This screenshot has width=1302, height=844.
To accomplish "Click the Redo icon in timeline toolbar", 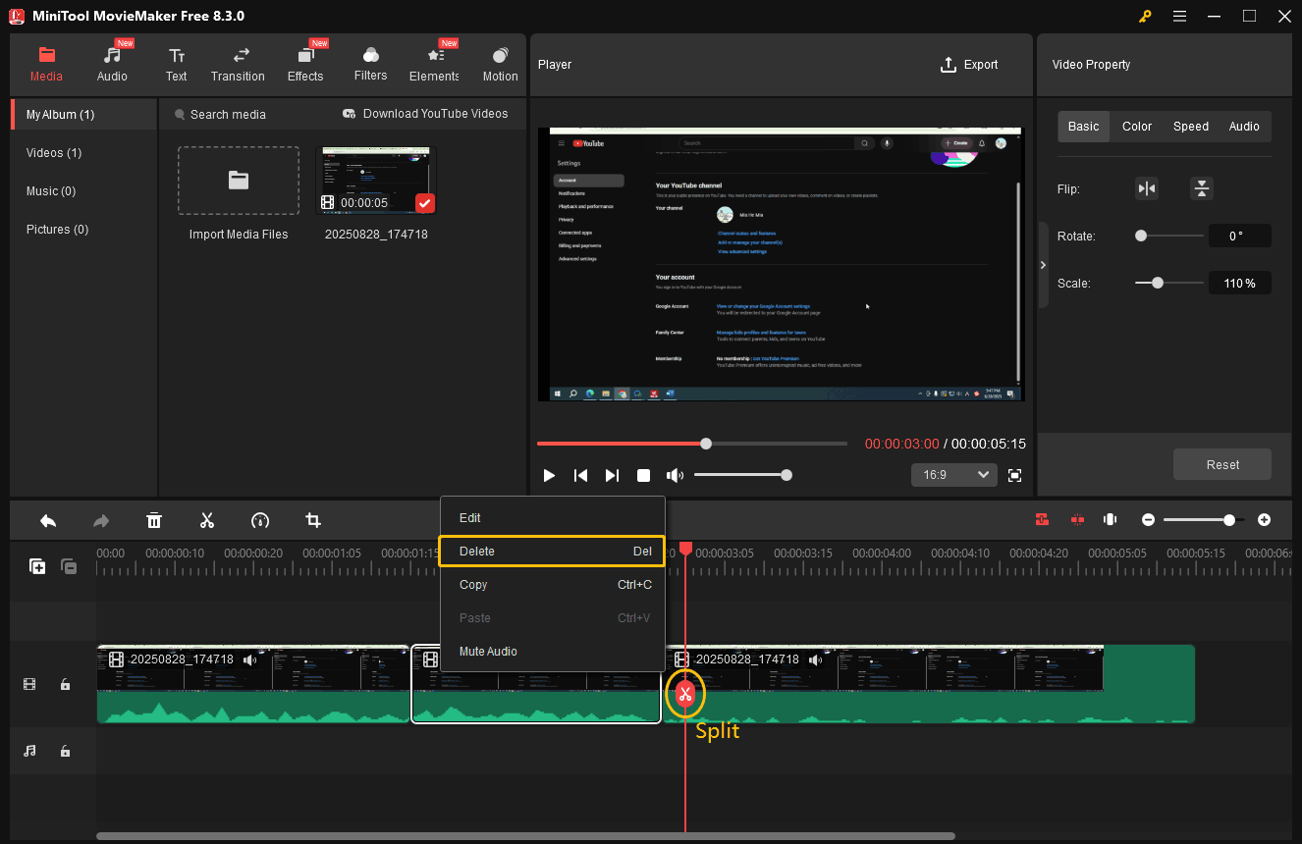I will click(101, 520).
